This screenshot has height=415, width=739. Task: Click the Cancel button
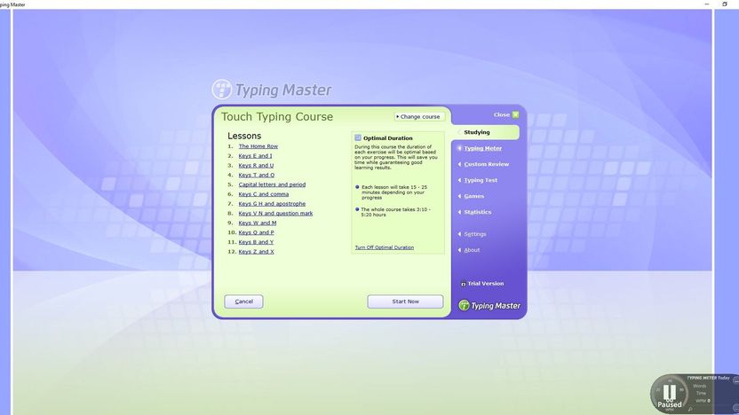(x=243, y=301)
